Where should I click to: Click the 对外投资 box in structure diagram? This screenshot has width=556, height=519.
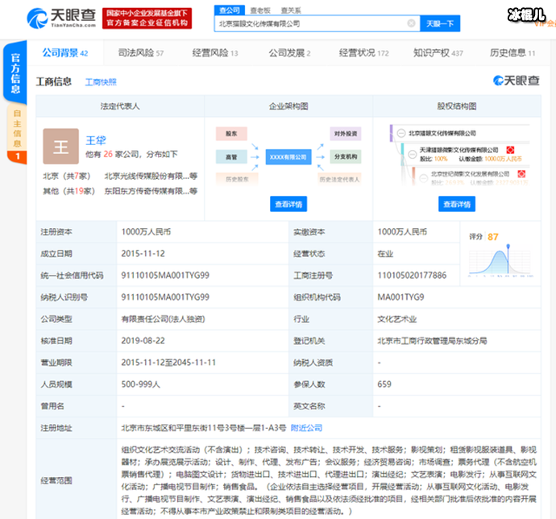click(346, 134)
